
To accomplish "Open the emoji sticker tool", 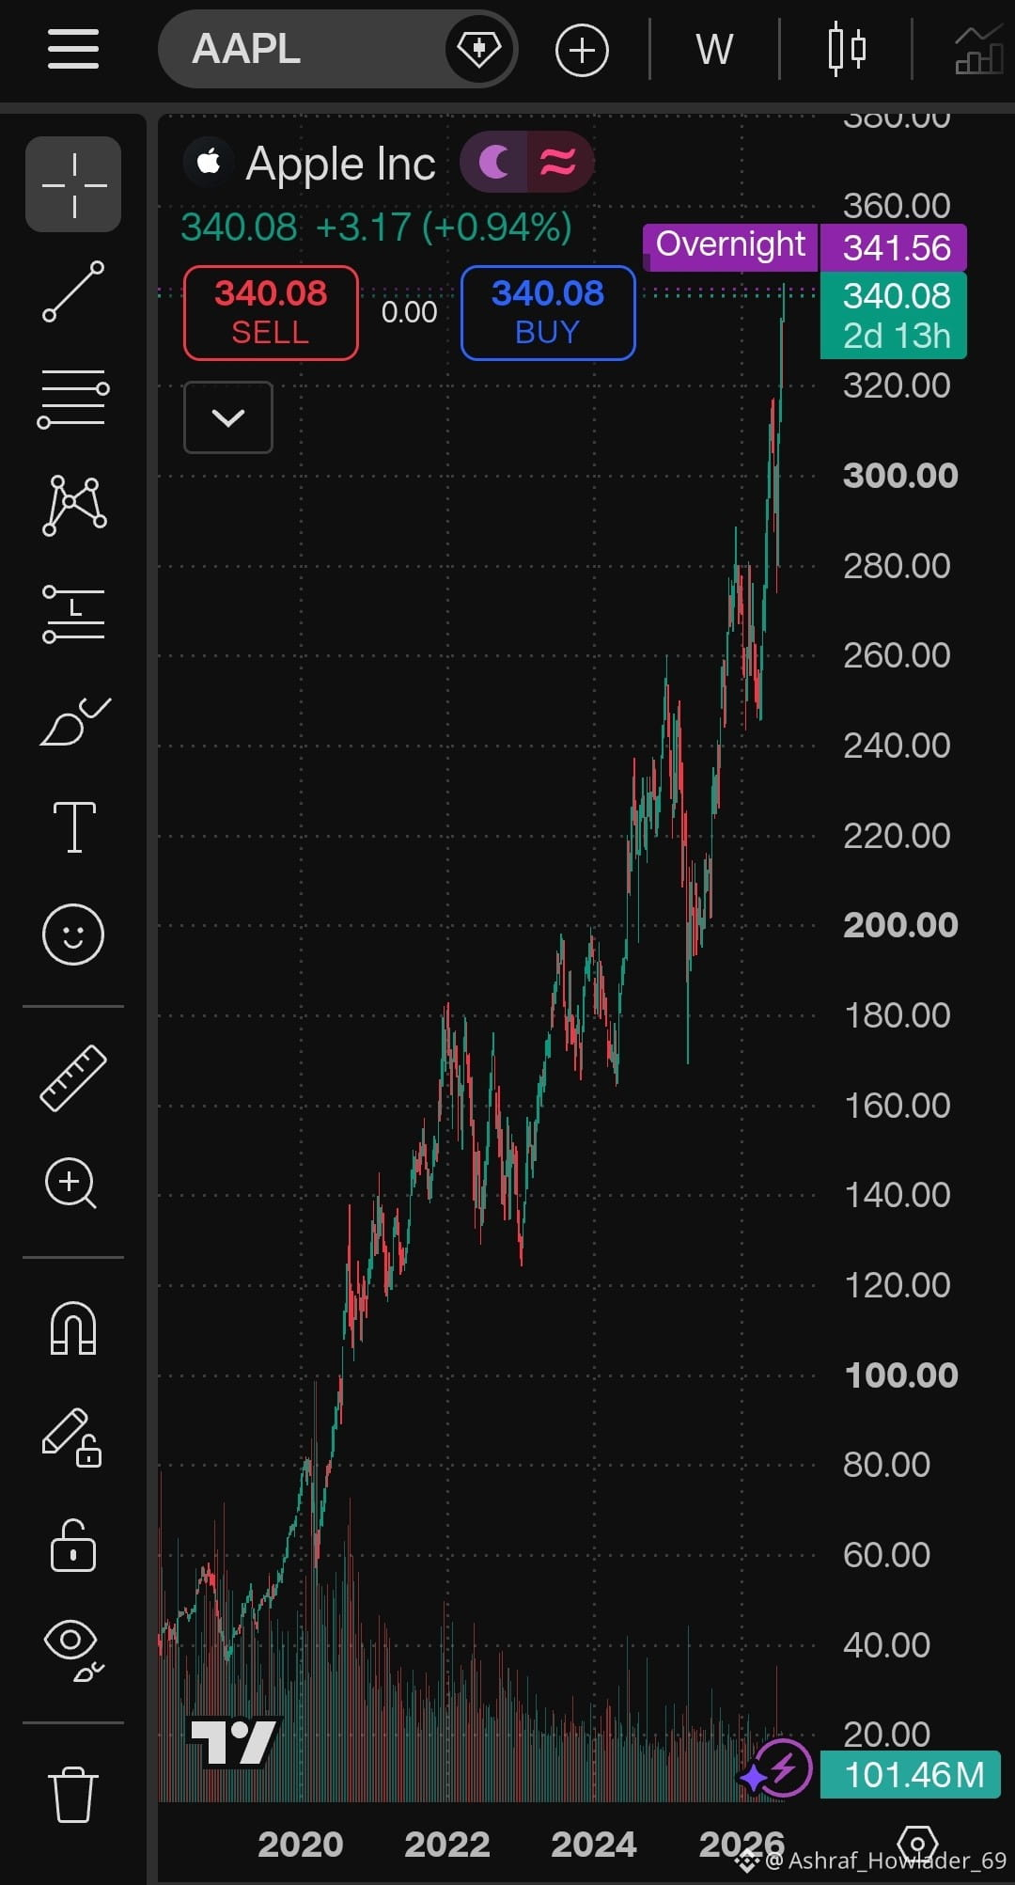I will tap(73, 935).
